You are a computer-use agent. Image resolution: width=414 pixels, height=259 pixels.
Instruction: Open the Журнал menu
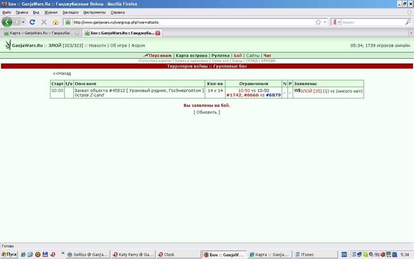coord(51,12)
